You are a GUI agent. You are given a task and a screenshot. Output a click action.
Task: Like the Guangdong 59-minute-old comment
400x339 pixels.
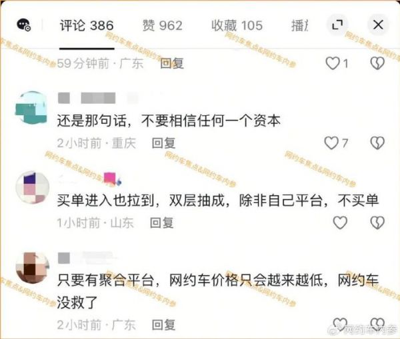click(x=333, y=63)
